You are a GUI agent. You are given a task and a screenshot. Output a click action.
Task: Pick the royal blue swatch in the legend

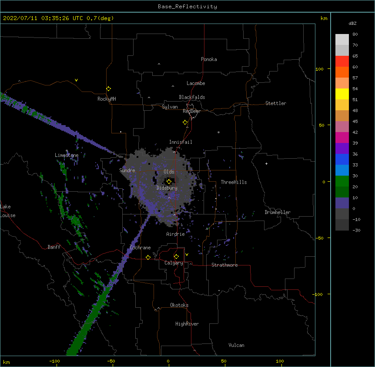(x=342, y=159)
